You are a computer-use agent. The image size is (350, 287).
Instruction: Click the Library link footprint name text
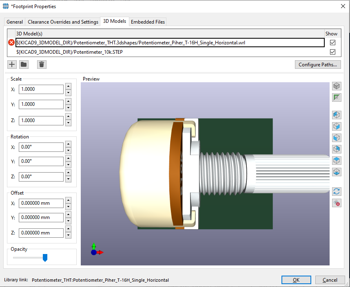(x=100, y=280)
